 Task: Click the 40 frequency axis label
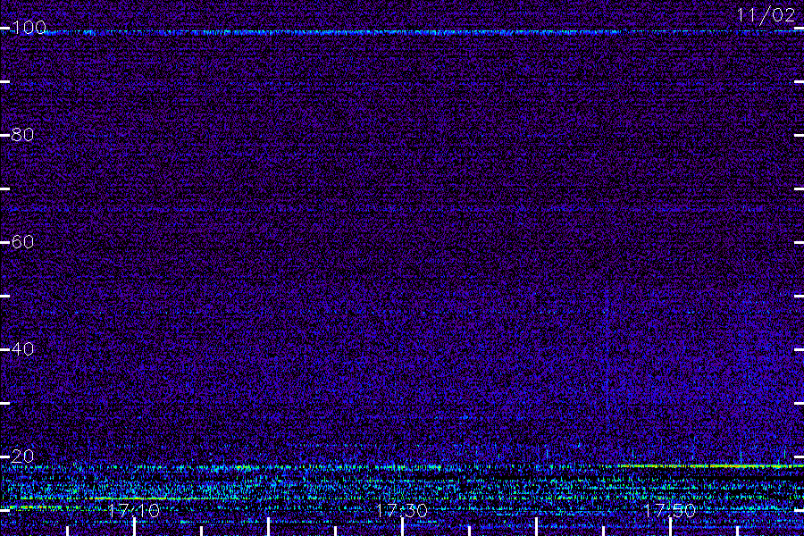(x=22, y=348)
